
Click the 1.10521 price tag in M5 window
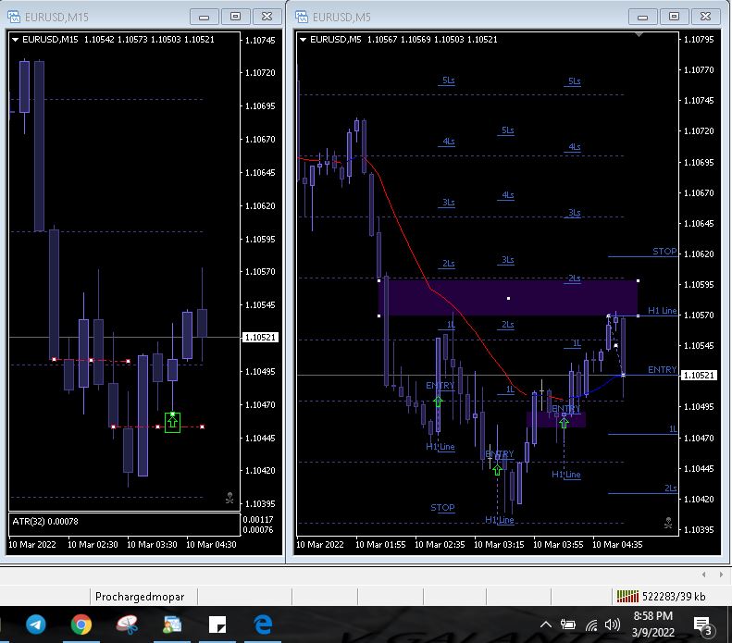click(x=699, y=376)
